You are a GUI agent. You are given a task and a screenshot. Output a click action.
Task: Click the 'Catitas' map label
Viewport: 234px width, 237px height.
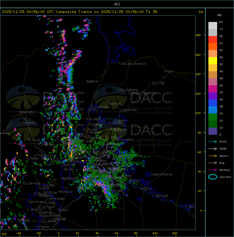146,188
